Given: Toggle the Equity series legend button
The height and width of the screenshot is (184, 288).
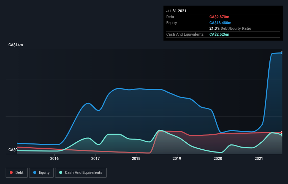Looking at the screenshot, I should pos(41,173).
